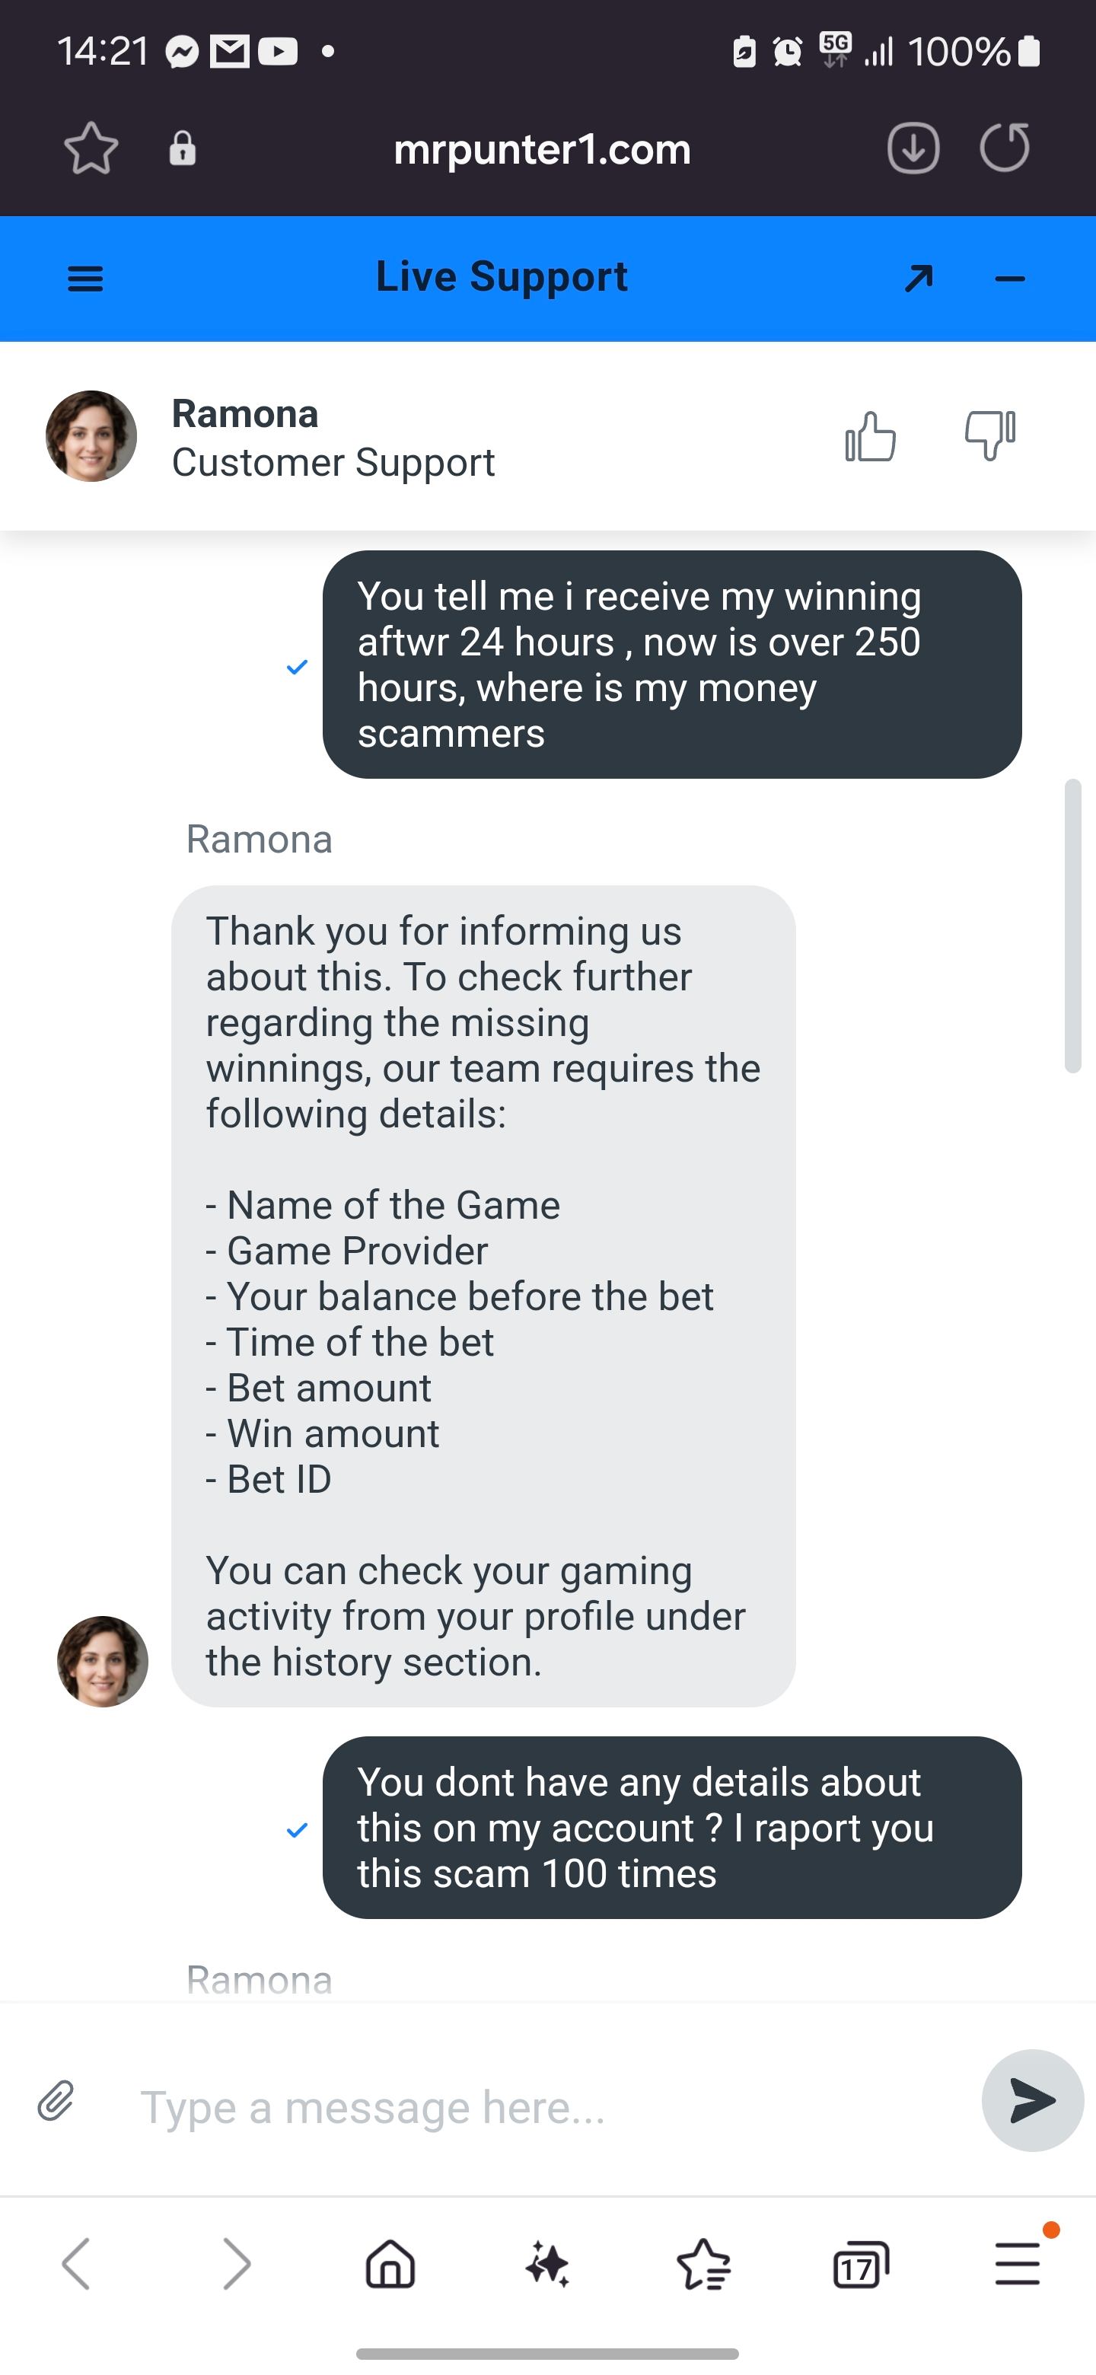Open the Live Support hamburger menu
This screenshot has width=1096, height=2375.
pyautogui.click(x=86, y=279)
